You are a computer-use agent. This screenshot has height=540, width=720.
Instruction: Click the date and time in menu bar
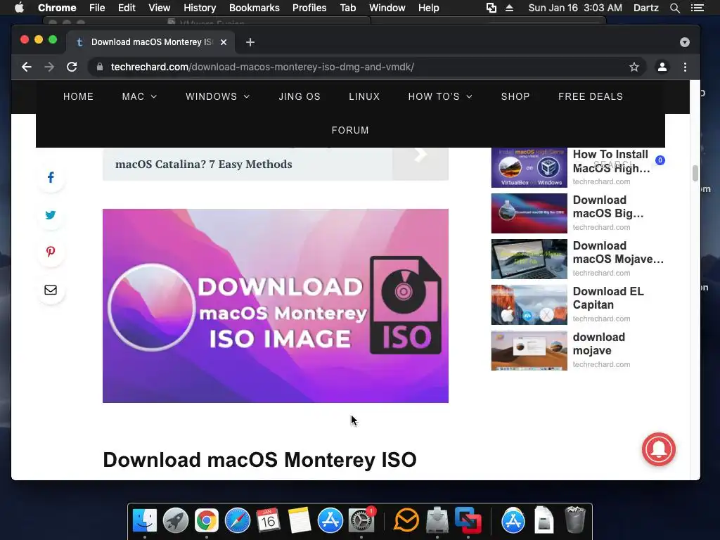(575, 8)
